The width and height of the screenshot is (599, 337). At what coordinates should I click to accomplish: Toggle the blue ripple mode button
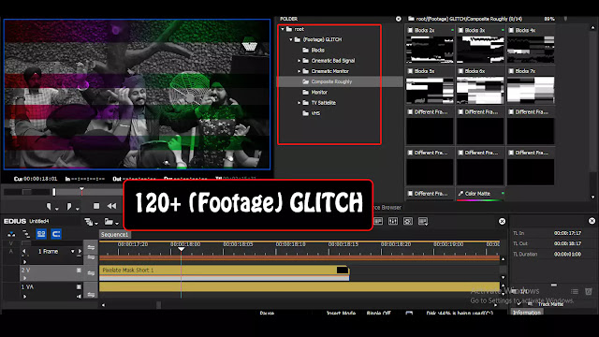click(56, 233)
